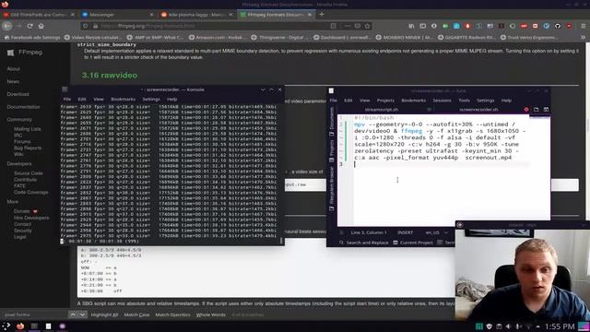Jump to next match in Firefox find bar
Image resolution: width=590 pixels, height=332 pixels.
pyautogui.click(x=82, y=314)
